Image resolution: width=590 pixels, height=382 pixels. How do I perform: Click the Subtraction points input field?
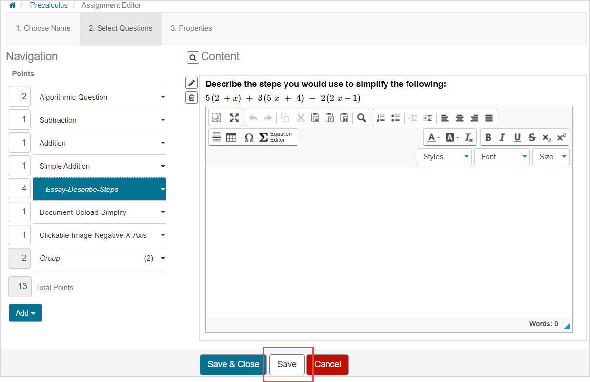pyautogui.click(x=20, y=120)
